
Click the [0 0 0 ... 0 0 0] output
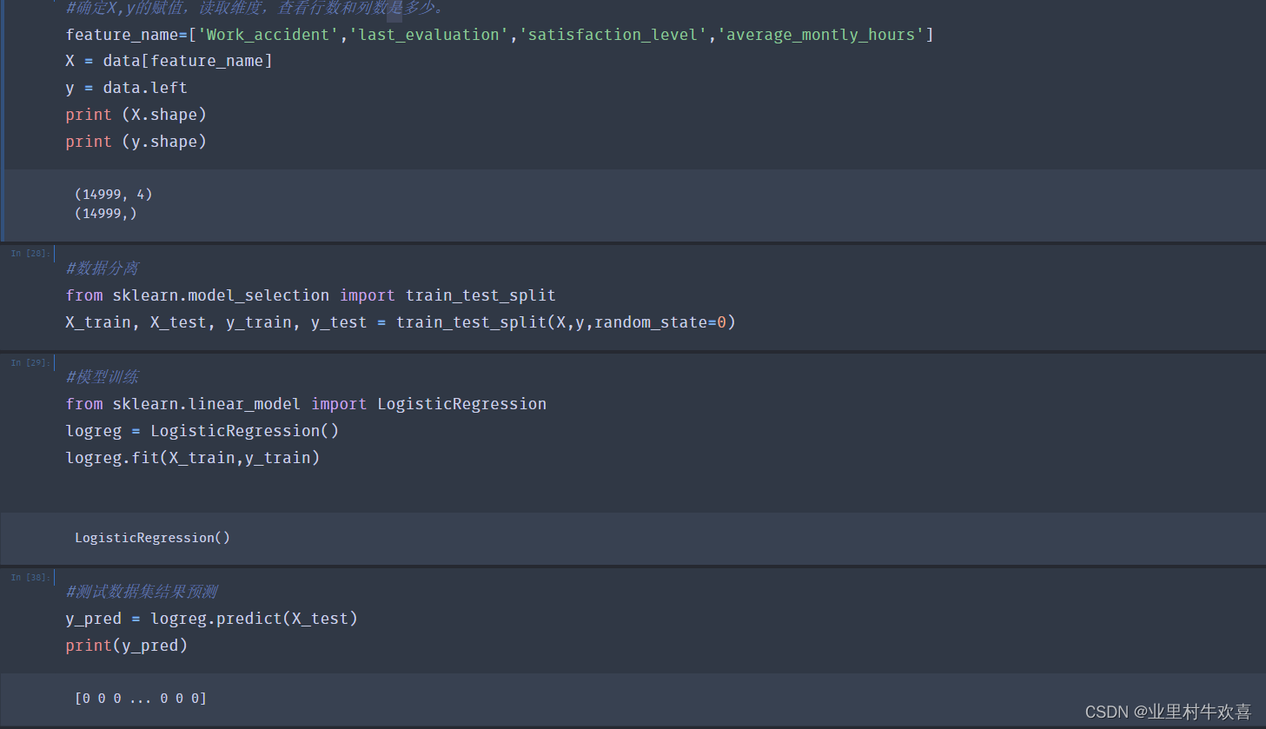pos(141,699)
